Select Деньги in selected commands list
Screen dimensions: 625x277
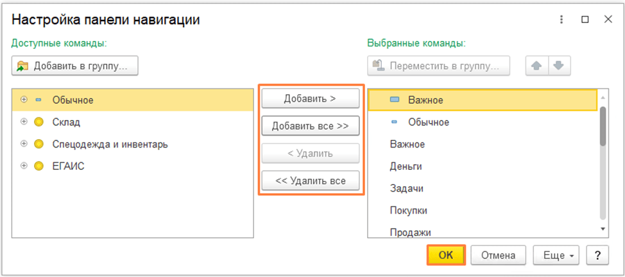click(406, 166)
